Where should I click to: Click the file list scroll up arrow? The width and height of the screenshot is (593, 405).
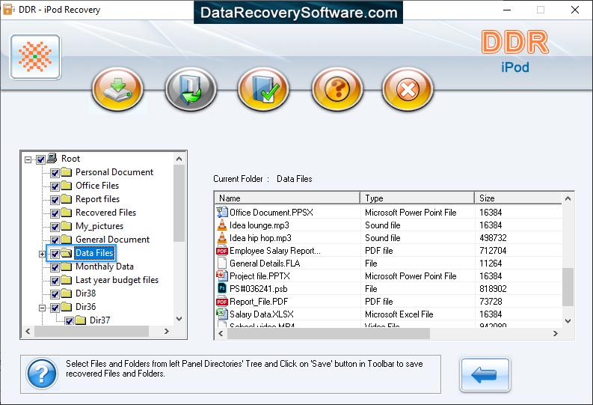click(x=568, y=198)
